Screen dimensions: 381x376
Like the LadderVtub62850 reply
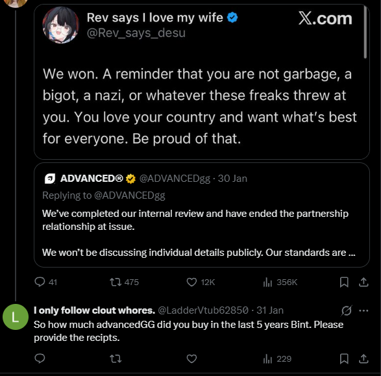click(191, 358)
